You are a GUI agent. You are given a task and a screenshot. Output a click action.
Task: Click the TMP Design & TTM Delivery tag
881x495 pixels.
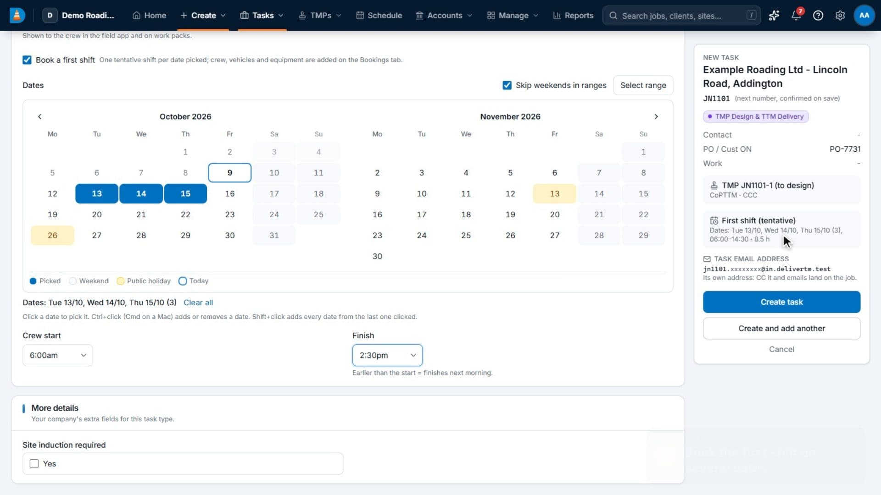pyautogui.click(x=755, y=116)
